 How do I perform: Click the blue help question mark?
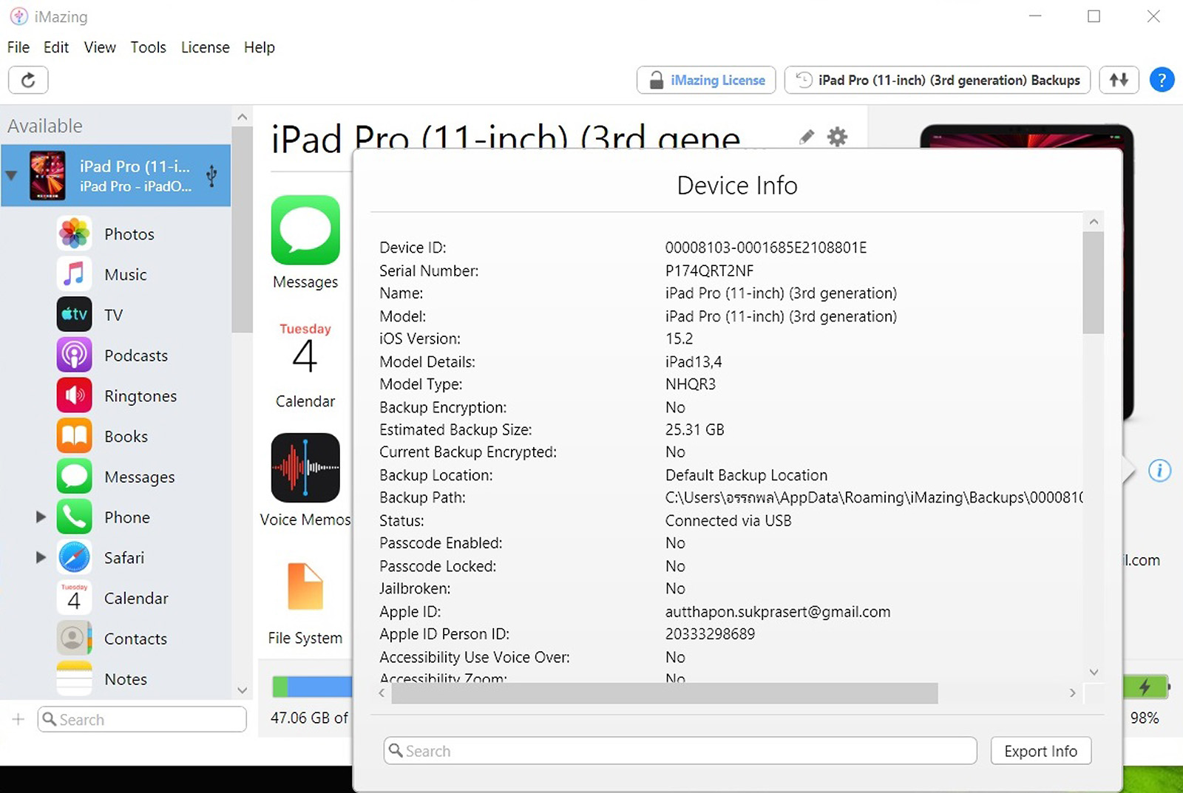(x=1162, y=80)
